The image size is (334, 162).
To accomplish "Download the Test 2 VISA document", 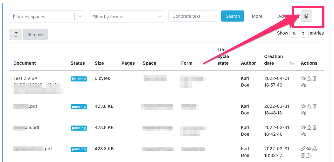I will (x=309, y=78).
